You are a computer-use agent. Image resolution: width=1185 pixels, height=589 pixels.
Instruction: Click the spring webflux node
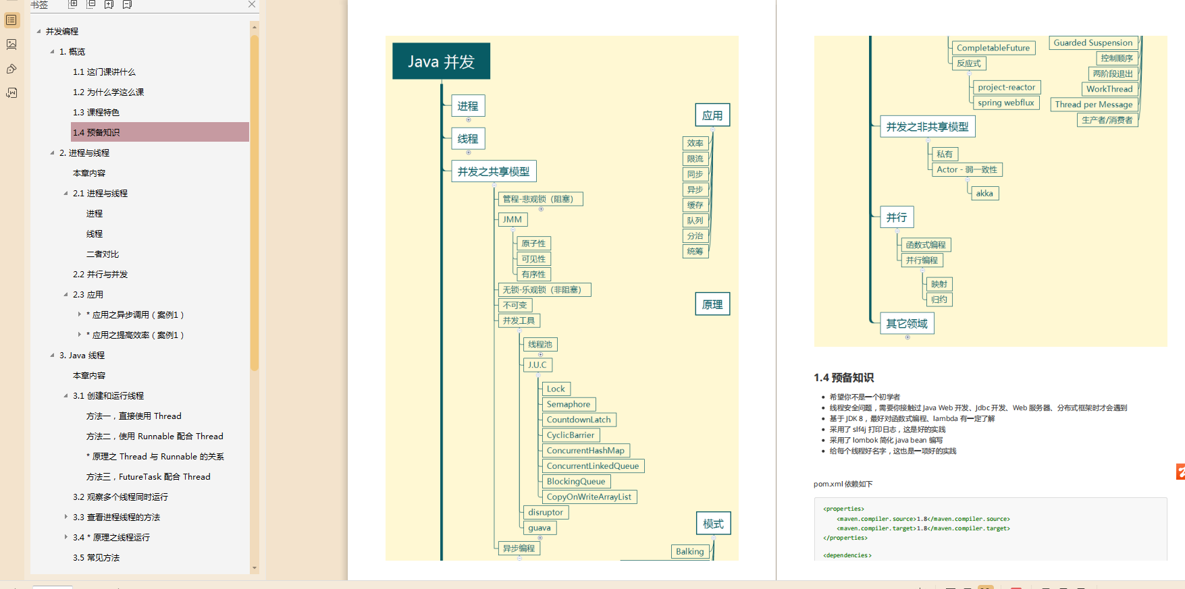pyautogui.click(x=1006, y=103)
